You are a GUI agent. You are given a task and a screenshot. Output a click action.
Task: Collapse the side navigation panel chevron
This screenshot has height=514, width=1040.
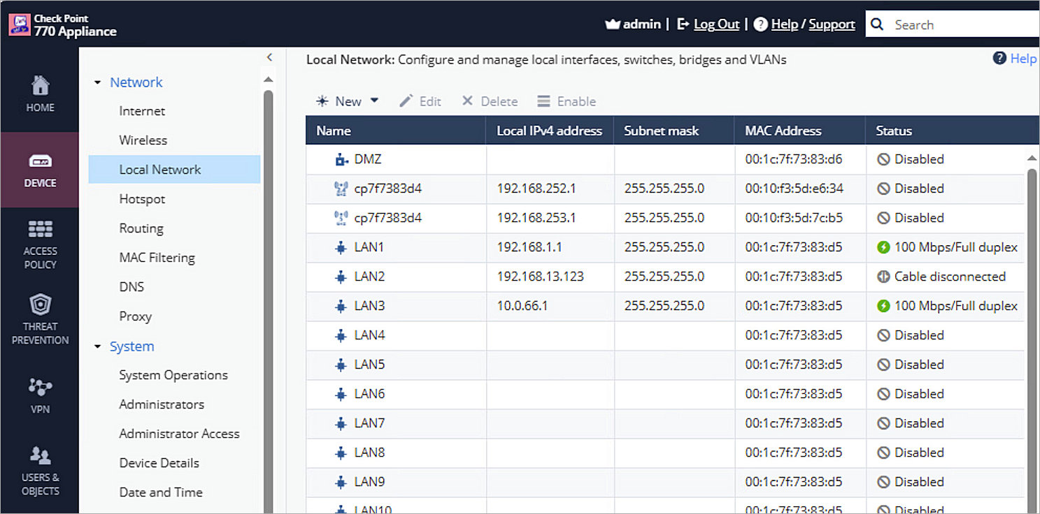click(269, 58)
